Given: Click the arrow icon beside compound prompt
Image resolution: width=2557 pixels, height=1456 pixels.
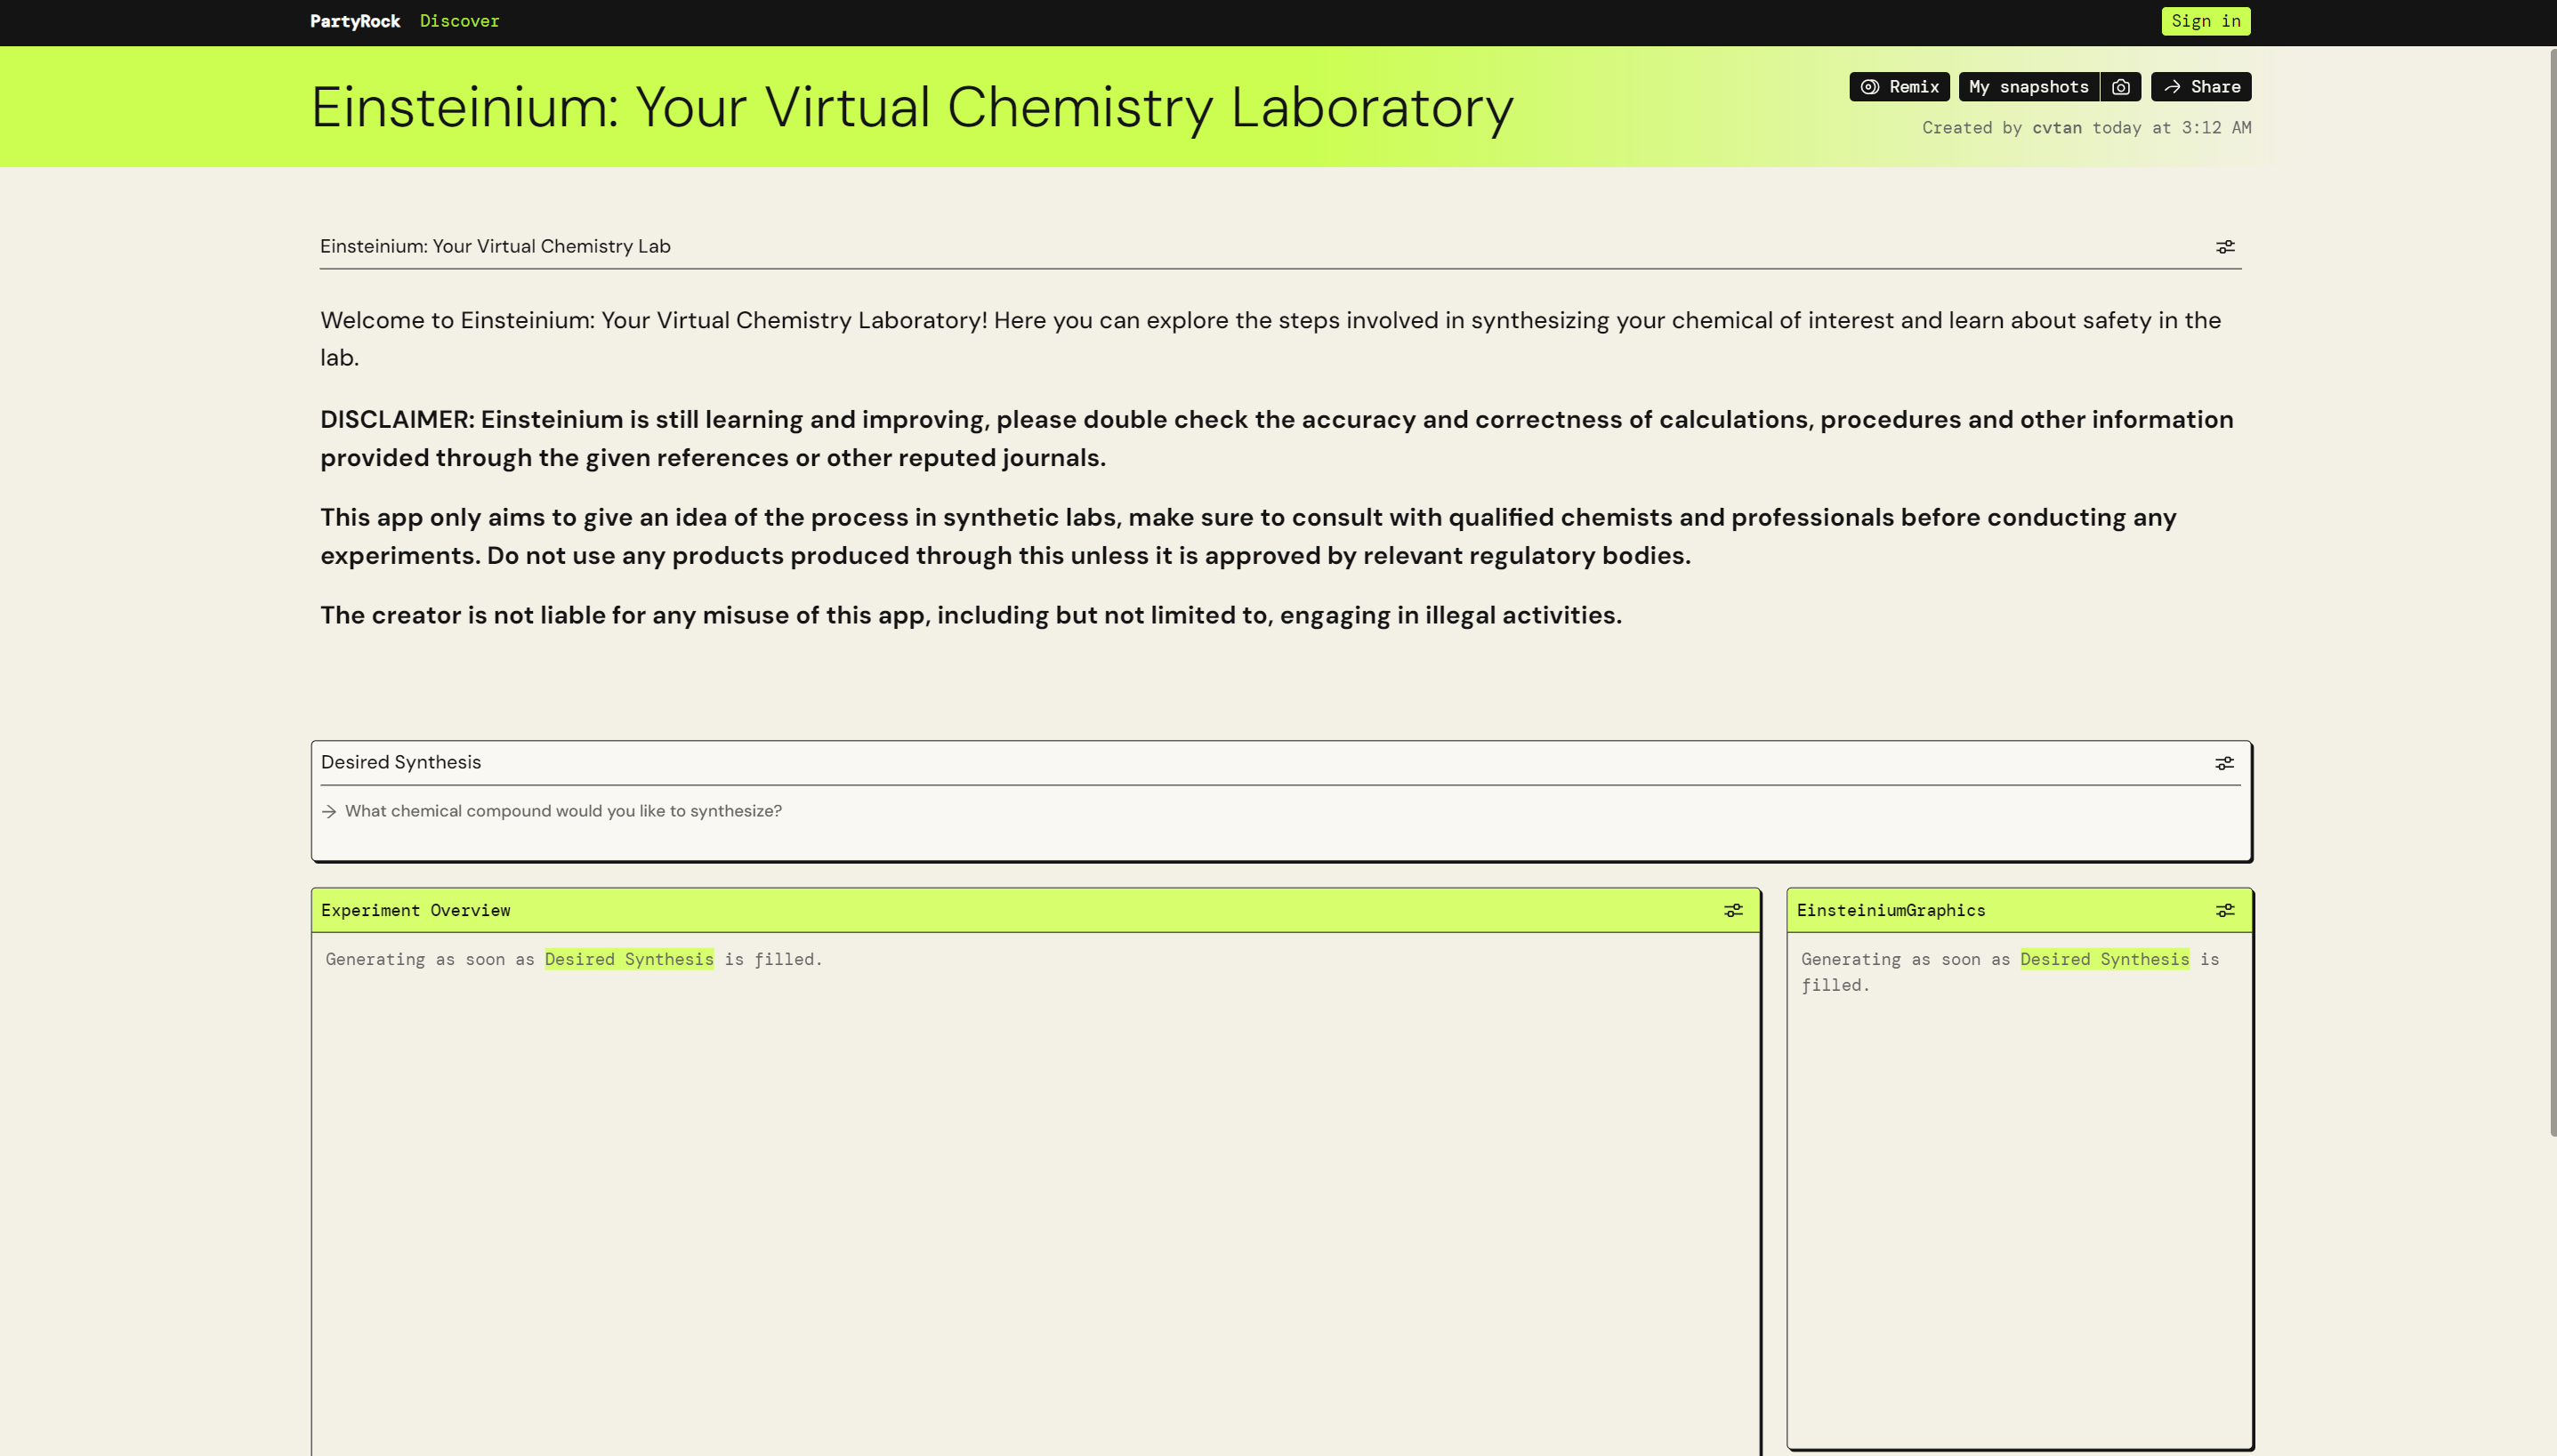Looking at the screenshot, I should pyautogui.click(x=329, y=811).
